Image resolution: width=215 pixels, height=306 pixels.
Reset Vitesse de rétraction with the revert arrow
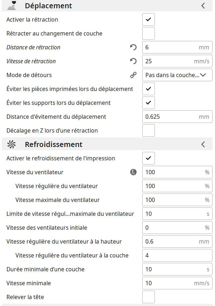pyautogui.click(x=133, y=61)
